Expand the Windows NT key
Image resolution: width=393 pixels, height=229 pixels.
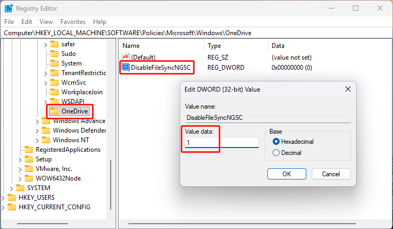(37, 141)
